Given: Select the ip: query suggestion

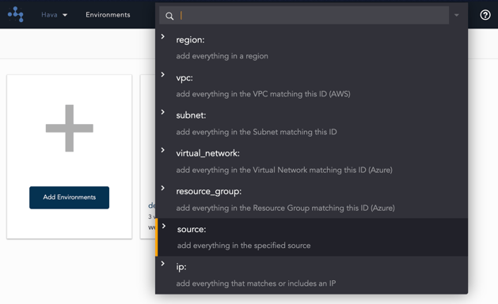Looking at the screenshot, I should [x=312, y=275].
